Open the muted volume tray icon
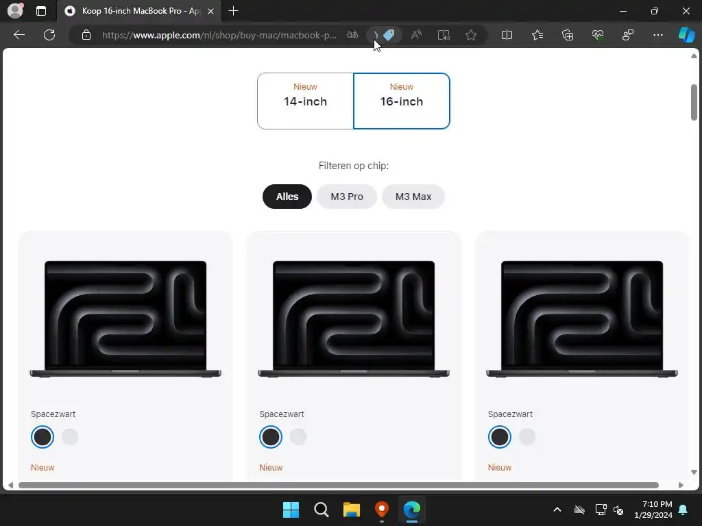702x526 pixels. [x=618, y=510]
